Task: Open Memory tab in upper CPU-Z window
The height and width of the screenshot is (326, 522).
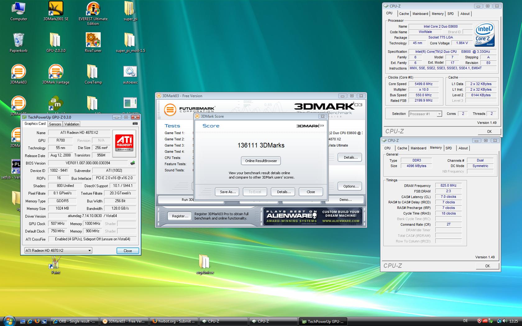Action: [x=437, y=14]
